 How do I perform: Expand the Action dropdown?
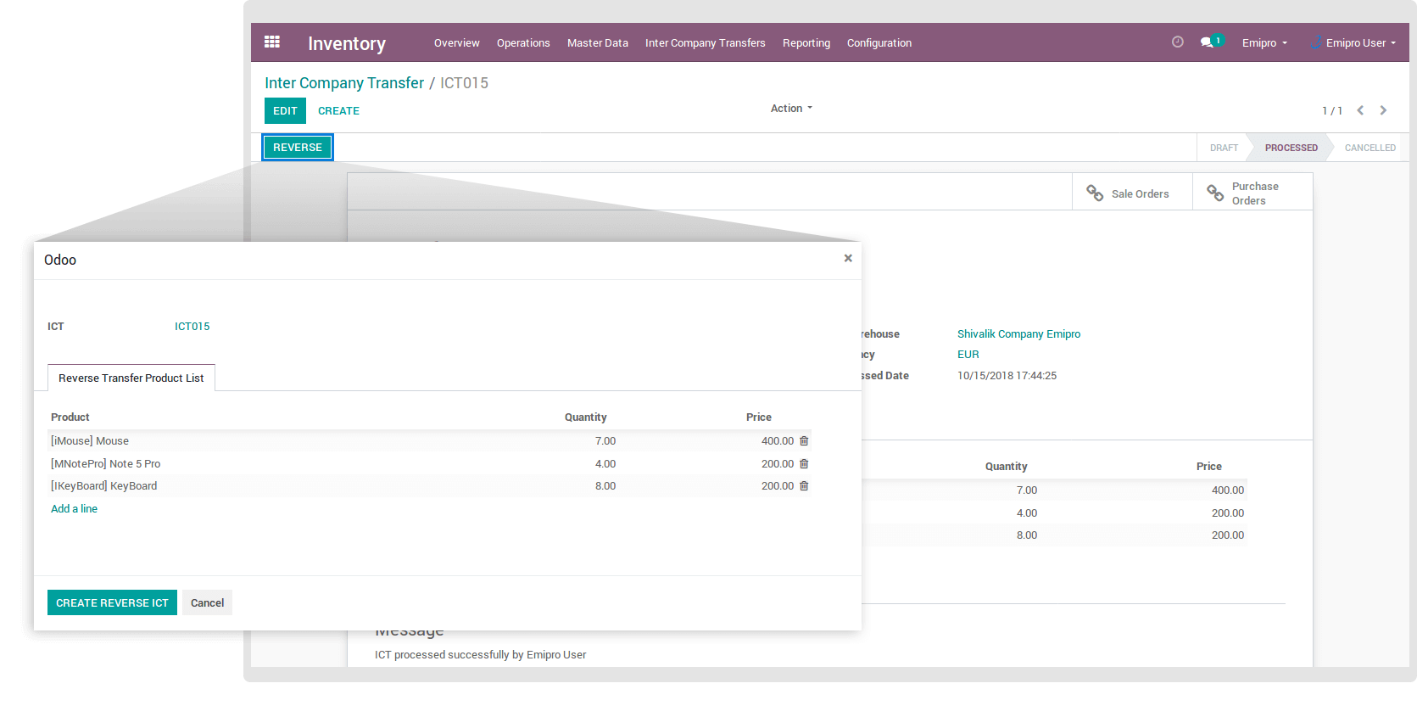790,109
